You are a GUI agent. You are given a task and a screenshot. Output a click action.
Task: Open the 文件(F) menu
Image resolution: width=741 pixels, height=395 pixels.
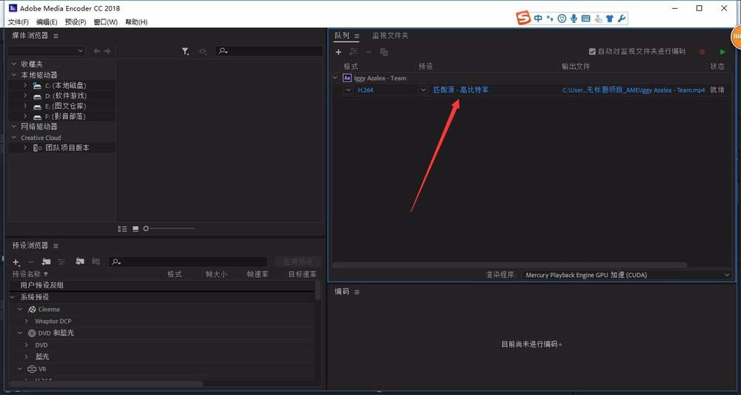19,22
